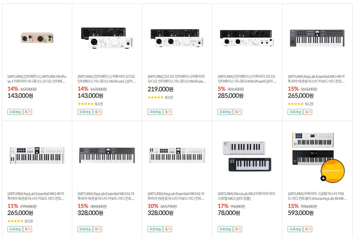Open the 미니퓨즈2 MiniFuse2 product title
The height and width of the screenshot is (238, 354).
[x=177, y=79]
